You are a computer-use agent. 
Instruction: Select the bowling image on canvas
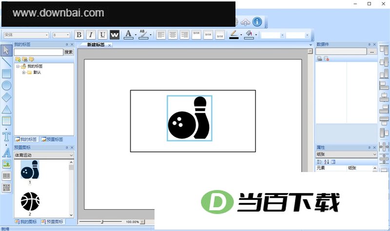pos(189,118)
